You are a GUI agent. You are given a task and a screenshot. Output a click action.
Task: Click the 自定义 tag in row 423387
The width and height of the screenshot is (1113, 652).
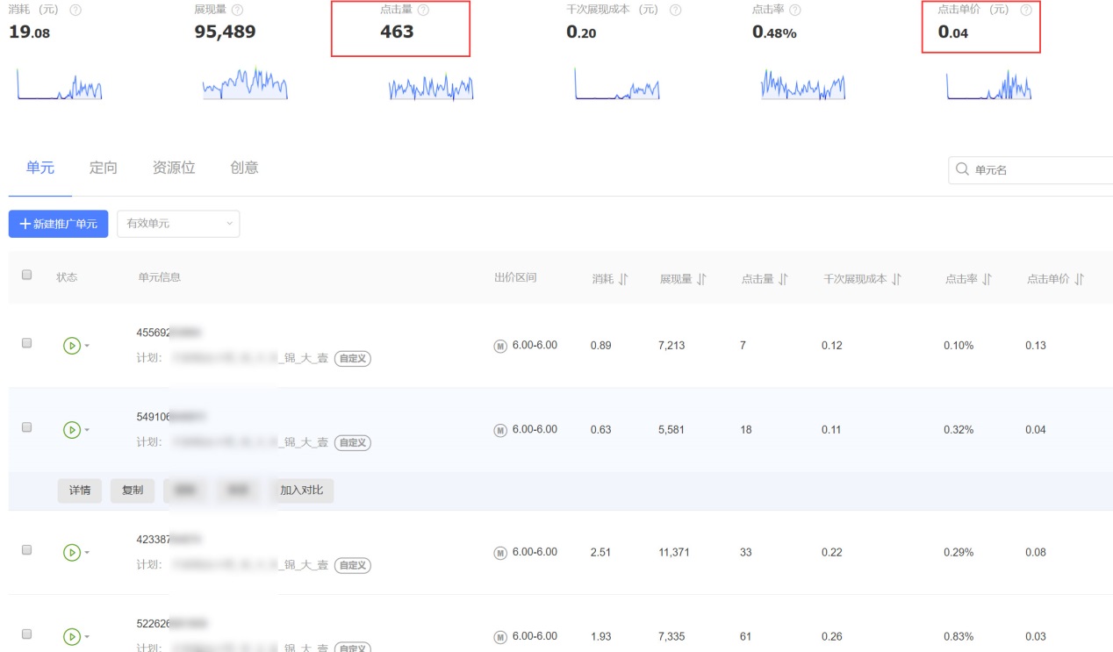pyautogui.click(x=353, y=566)
